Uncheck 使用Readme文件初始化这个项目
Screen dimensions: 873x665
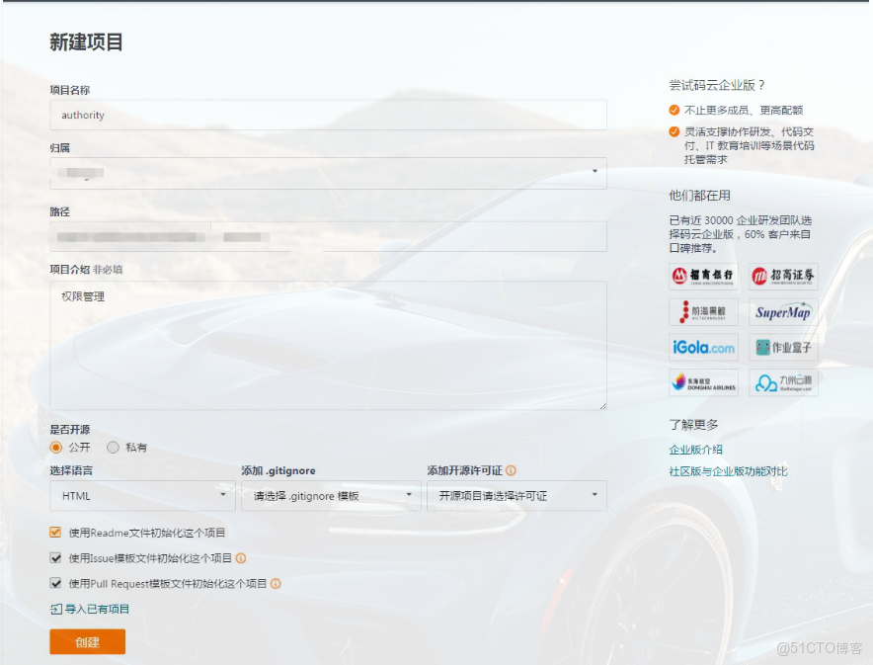pos(54,532)
